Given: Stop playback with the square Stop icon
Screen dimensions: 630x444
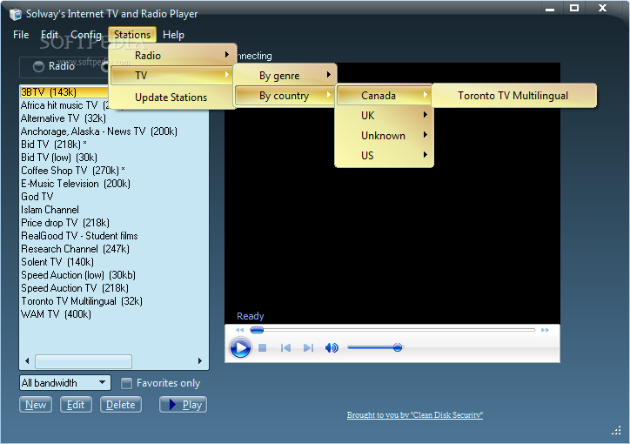Looking at the screenshot, I should (263, 347).
